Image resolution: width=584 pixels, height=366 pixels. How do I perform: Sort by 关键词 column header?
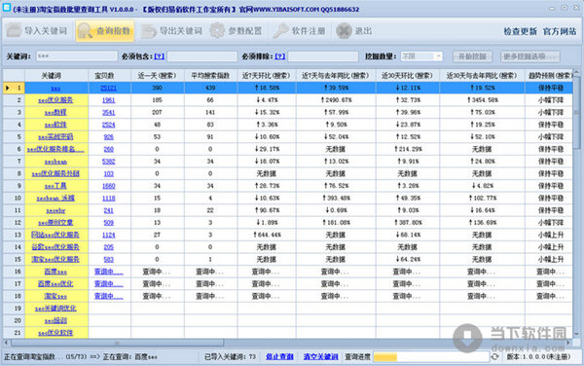pyautogui.click(x=56, y=75)
